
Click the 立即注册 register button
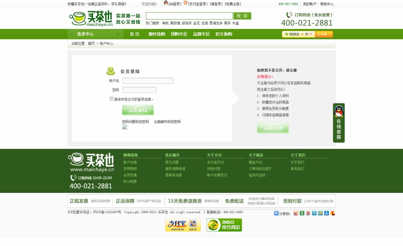click(273, 127)
